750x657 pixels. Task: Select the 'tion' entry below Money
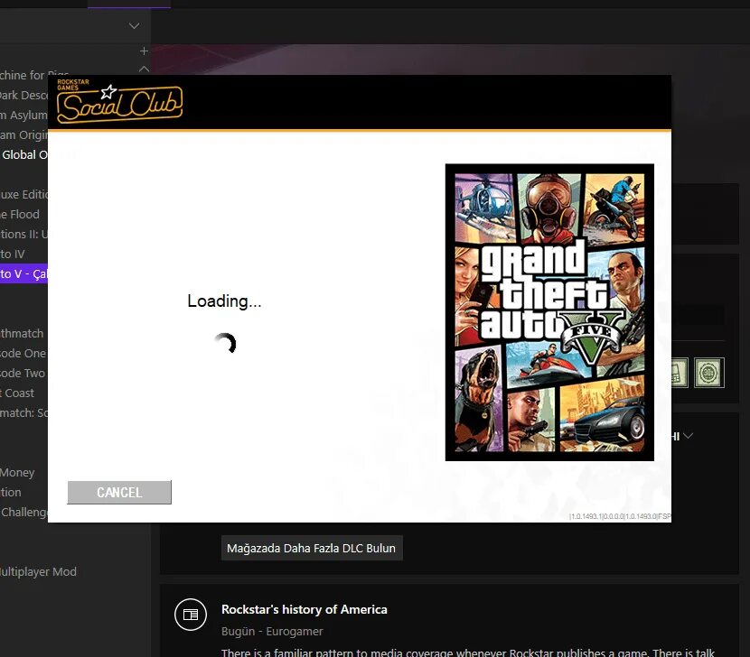(x=11, y=492)
